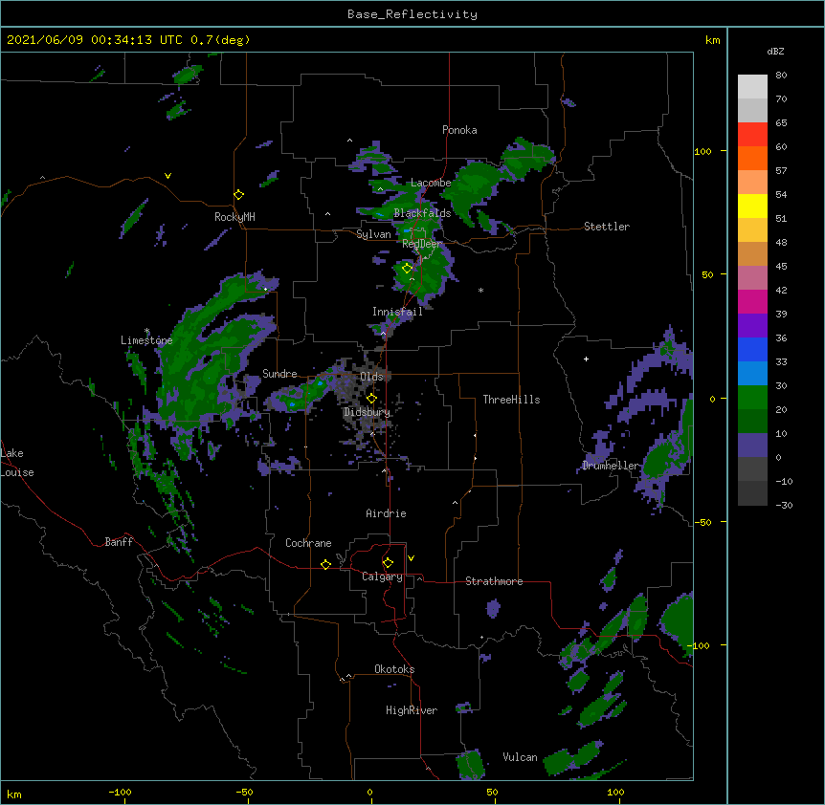Image resolution: width=825 pixels, height=805 pixels.
Task: Select the Okotoks city label
Action: tap(394, 669)
